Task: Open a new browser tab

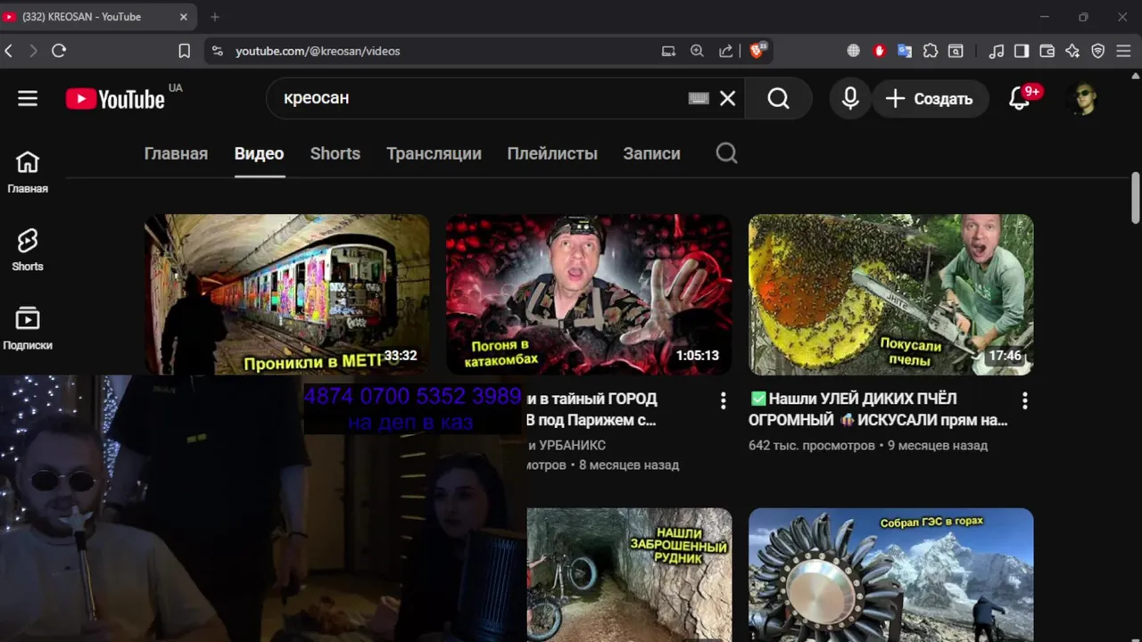Action: (x=215, y=16)
